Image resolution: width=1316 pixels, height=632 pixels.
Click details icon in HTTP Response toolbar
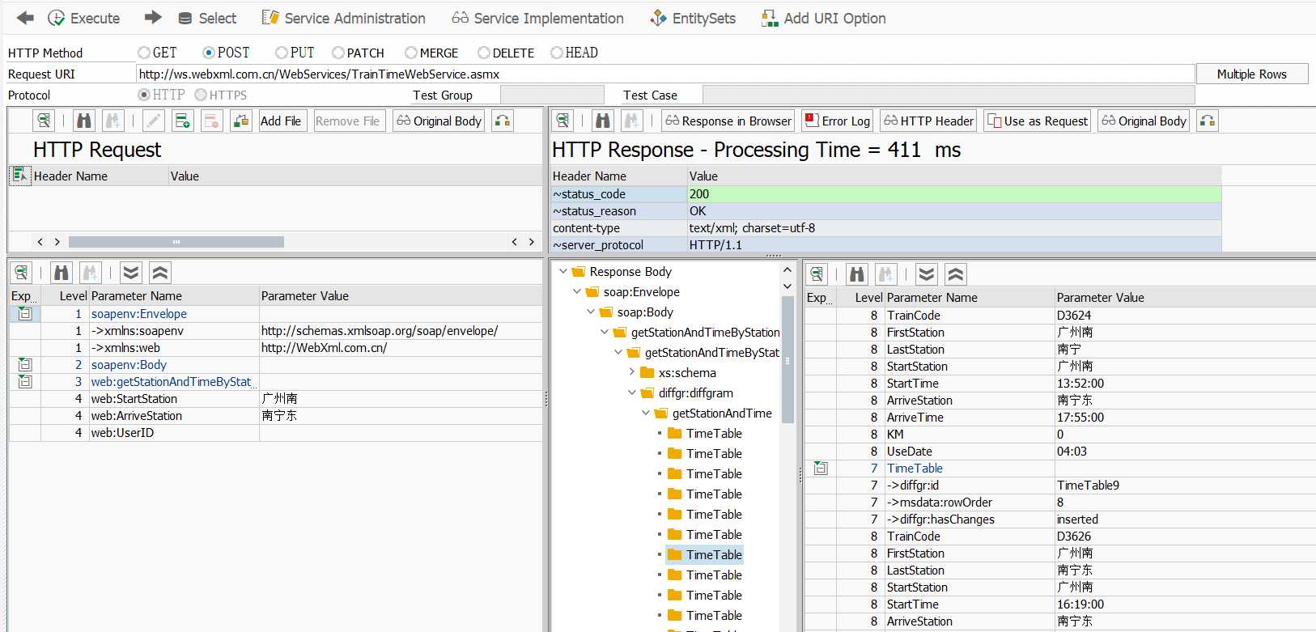coord(562,121)
